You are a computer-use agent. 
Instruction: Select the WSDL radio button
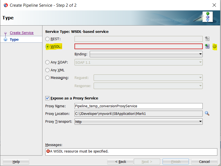coord(48,46)
